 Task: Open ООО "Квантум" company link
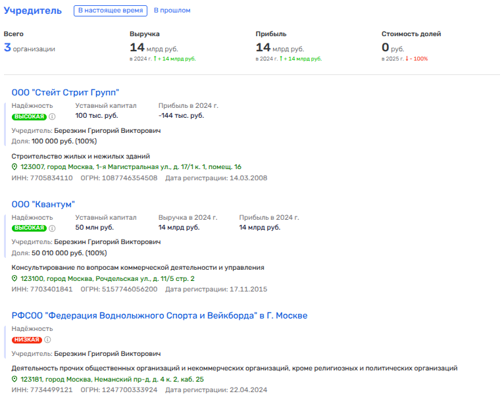[x=43, y=205]
